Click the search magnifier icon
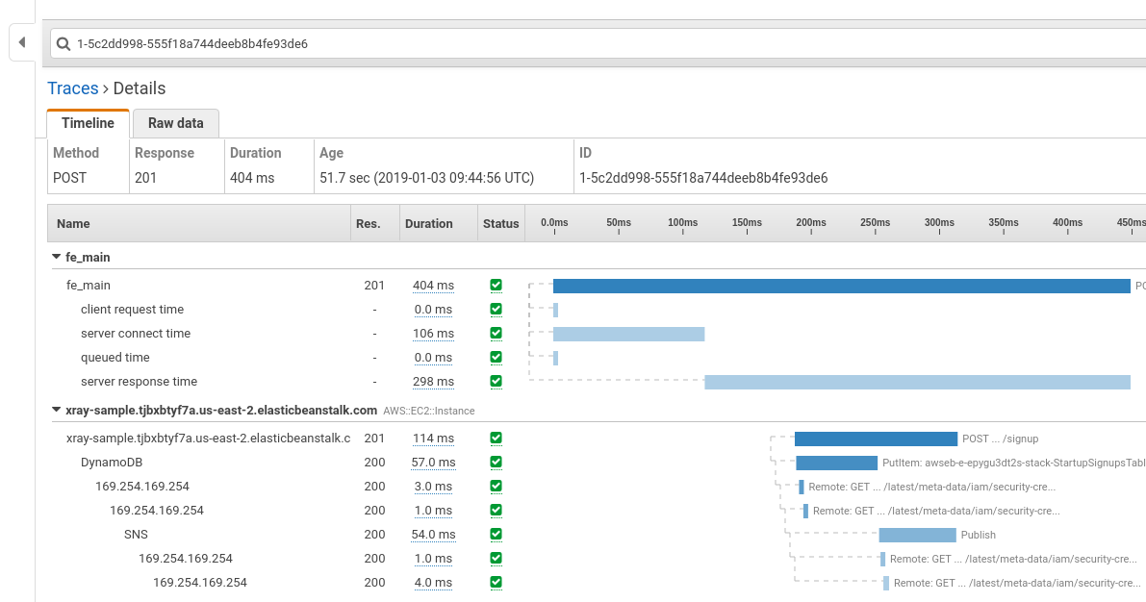Viewport: 1146px width, 602px height. tap(64, 44)
